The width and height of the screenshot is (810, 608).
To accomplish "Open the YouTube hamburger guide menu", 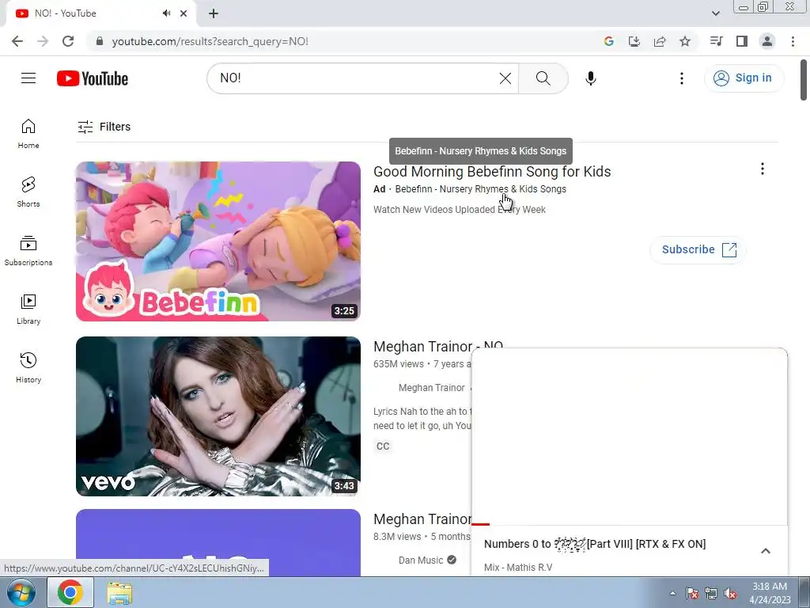I will pos(28,78).
